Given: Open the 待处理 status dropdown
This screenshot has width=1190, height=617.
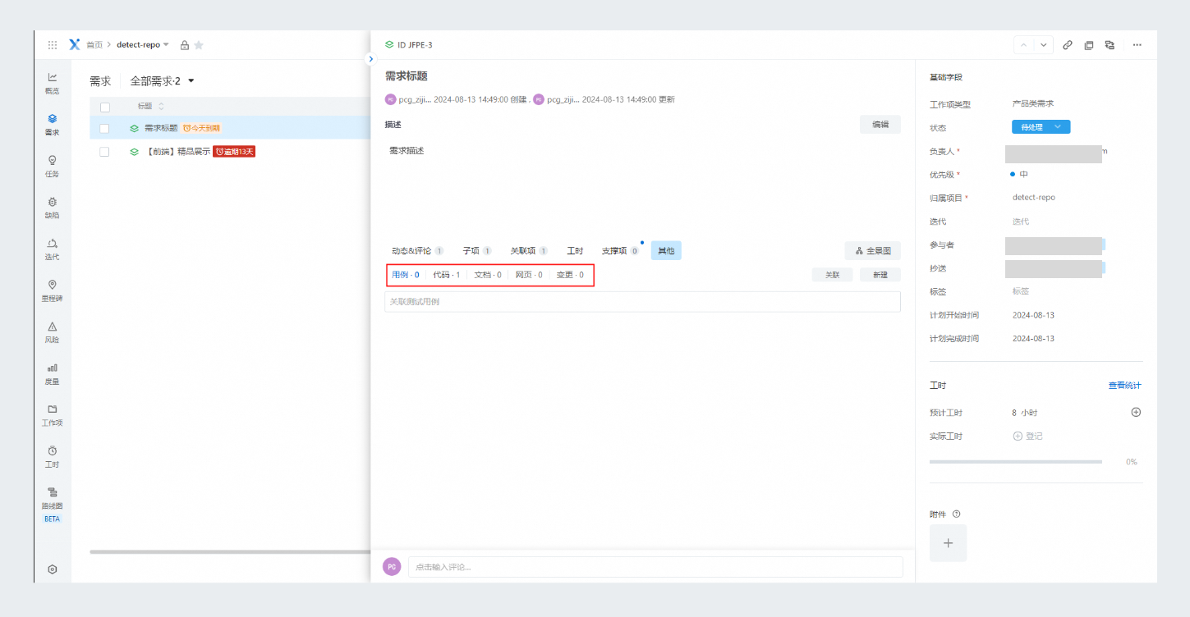Looking at the screenshot, I should pyautogui.click(x=1041, y=127).
